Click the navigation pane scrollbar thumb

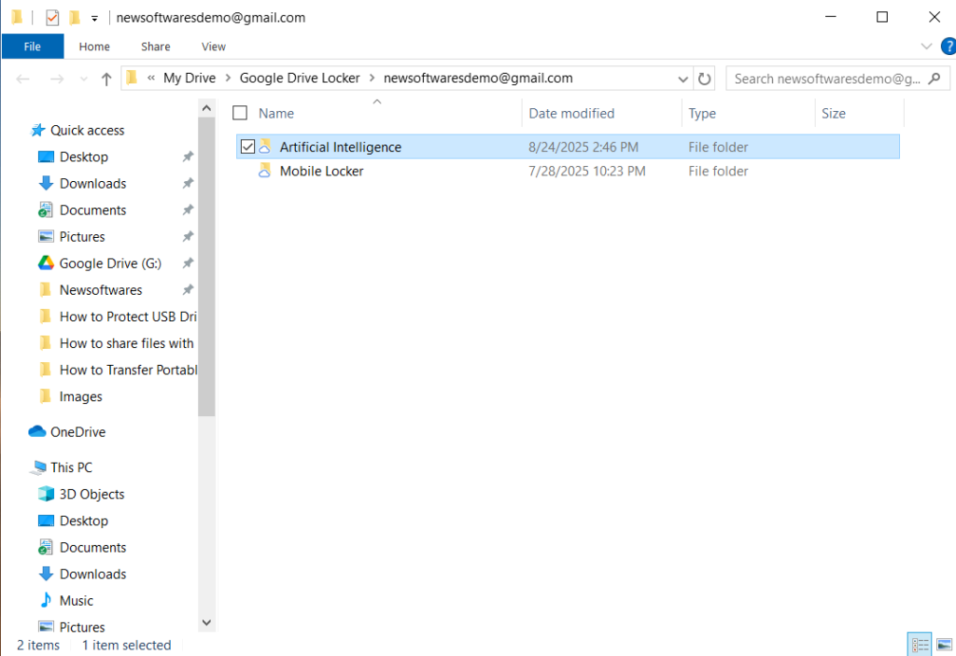[206, 267]
